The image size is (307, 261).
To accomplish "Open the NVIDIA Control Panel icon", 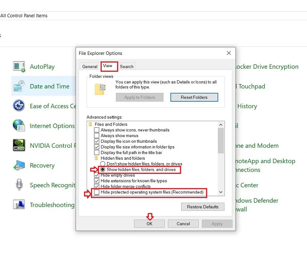I will click(x=19, y=145).
